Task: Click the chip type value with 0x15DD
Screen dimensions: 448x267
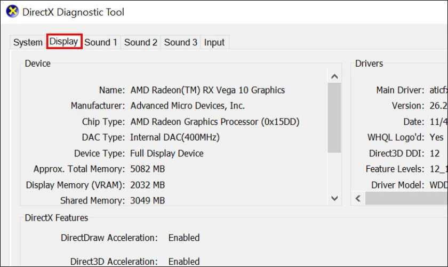Action: pyautogui.click(x=215, y=122)
